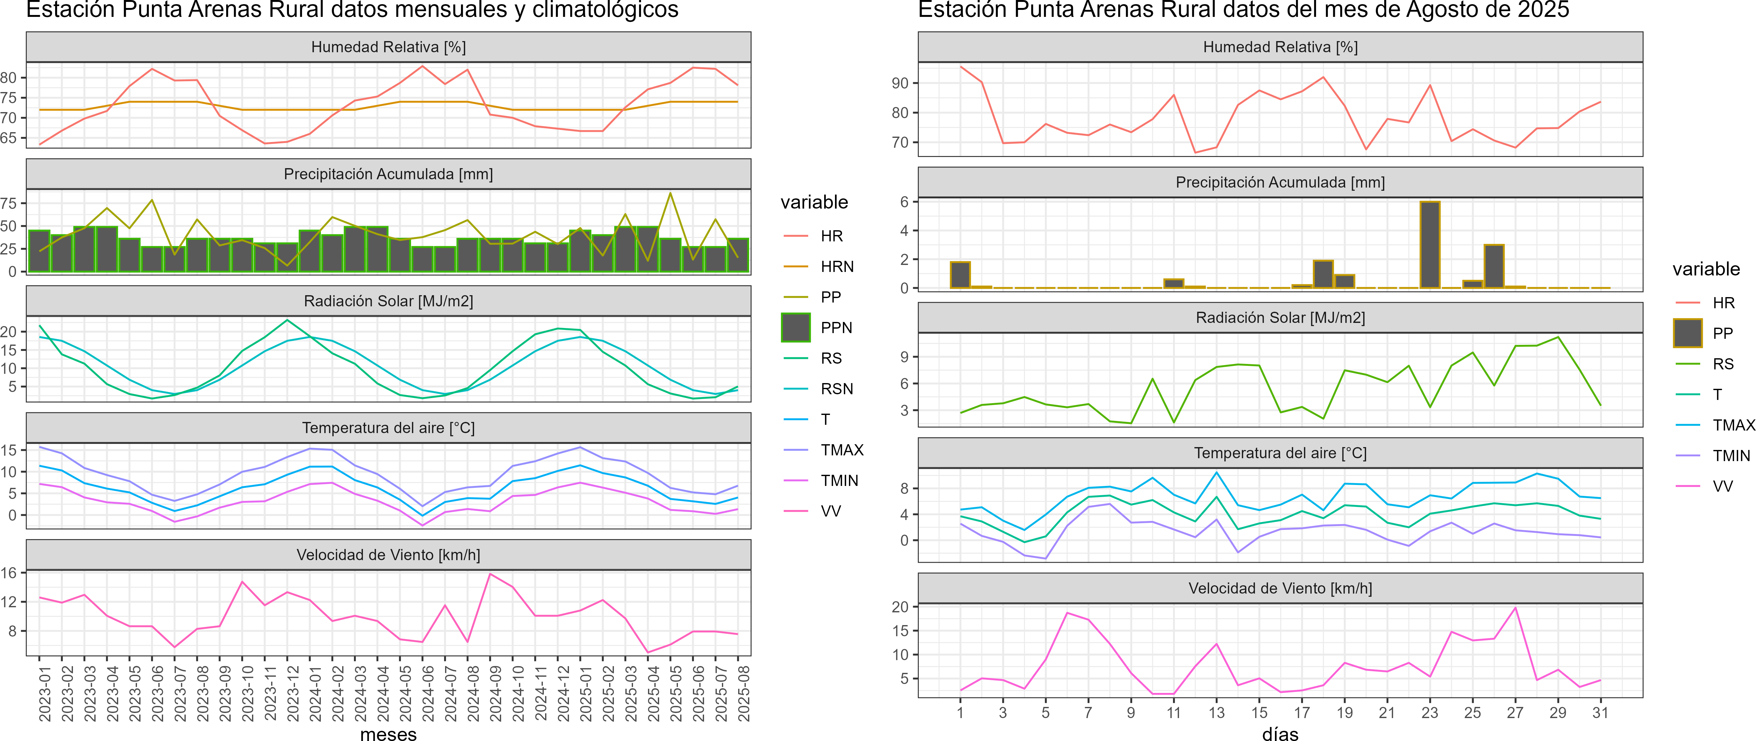This screenshot has width=1756, height=741.
Task: Click the left Velocidad de Viento header
Action: [x=389, y=555]
